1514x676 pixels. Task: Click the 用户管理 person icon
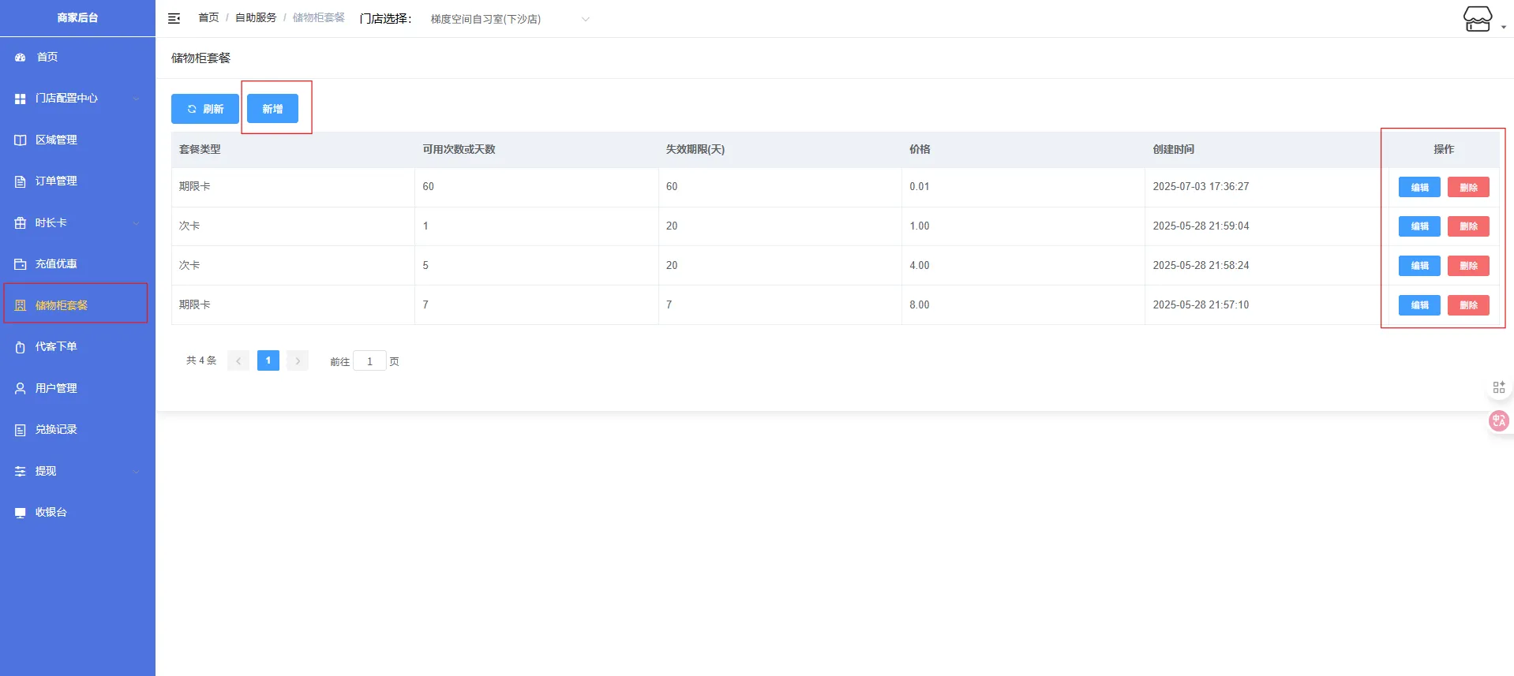pyautogui.click(x=21, y=389)
